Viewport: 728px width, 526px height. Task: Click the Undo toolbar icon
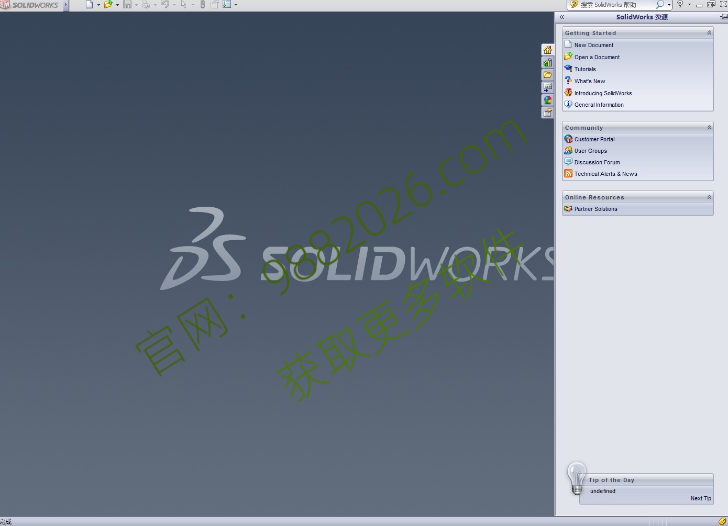pos(165,5)
